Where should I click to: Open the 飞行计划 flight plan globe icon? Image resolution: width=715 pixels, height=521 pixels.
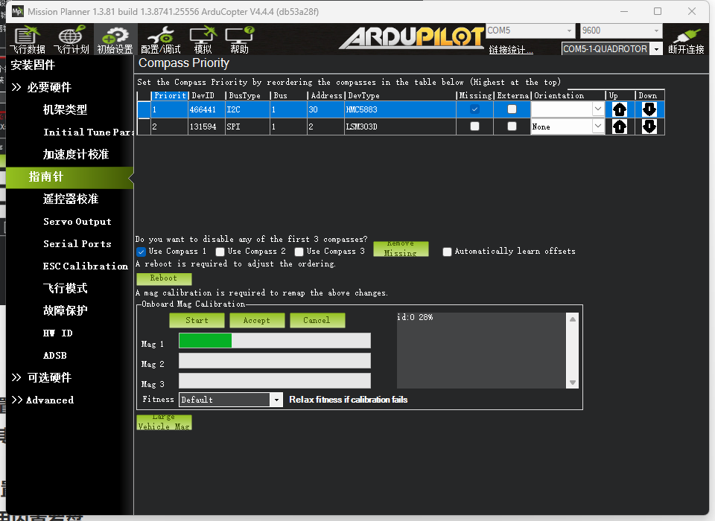(71, 39)
